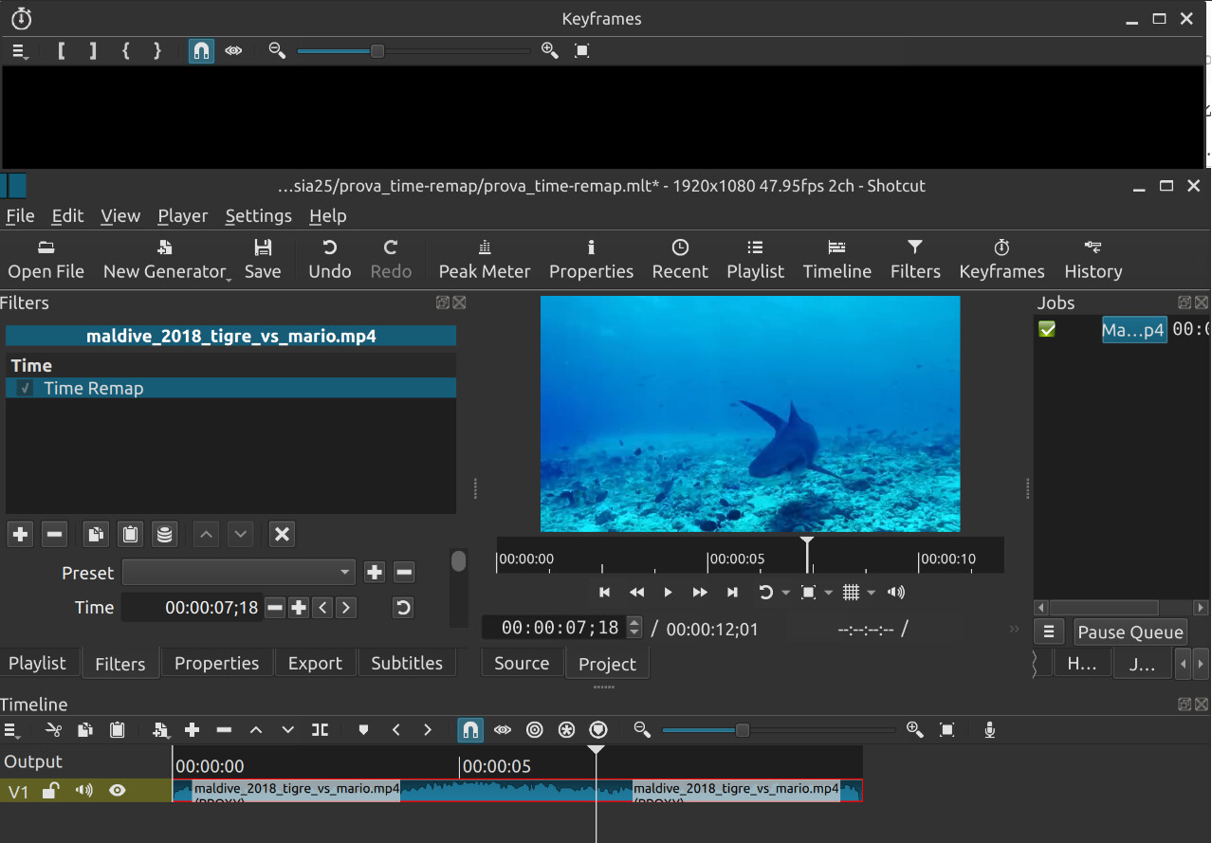This screenshot has height=843, width=1212.
Task: Cut the selection with the timeline scissors icon
Action: pyautogui.click(x=53, y=729)
